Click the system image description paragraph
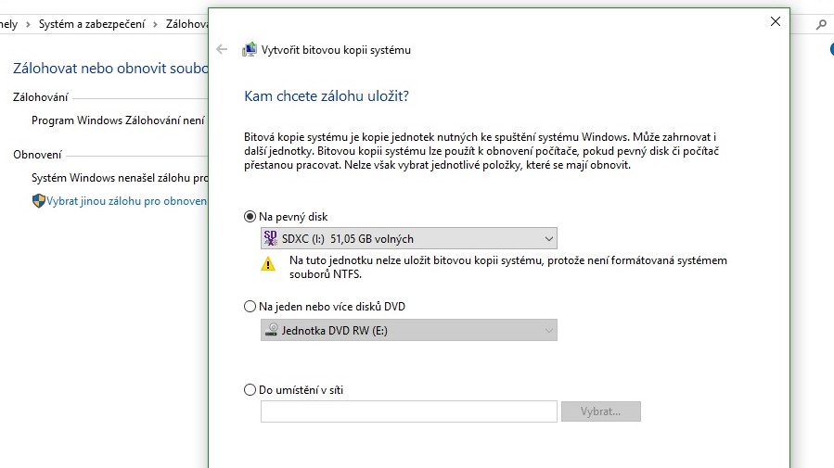The height and width of the screenshot is (468, 834). 481,151
